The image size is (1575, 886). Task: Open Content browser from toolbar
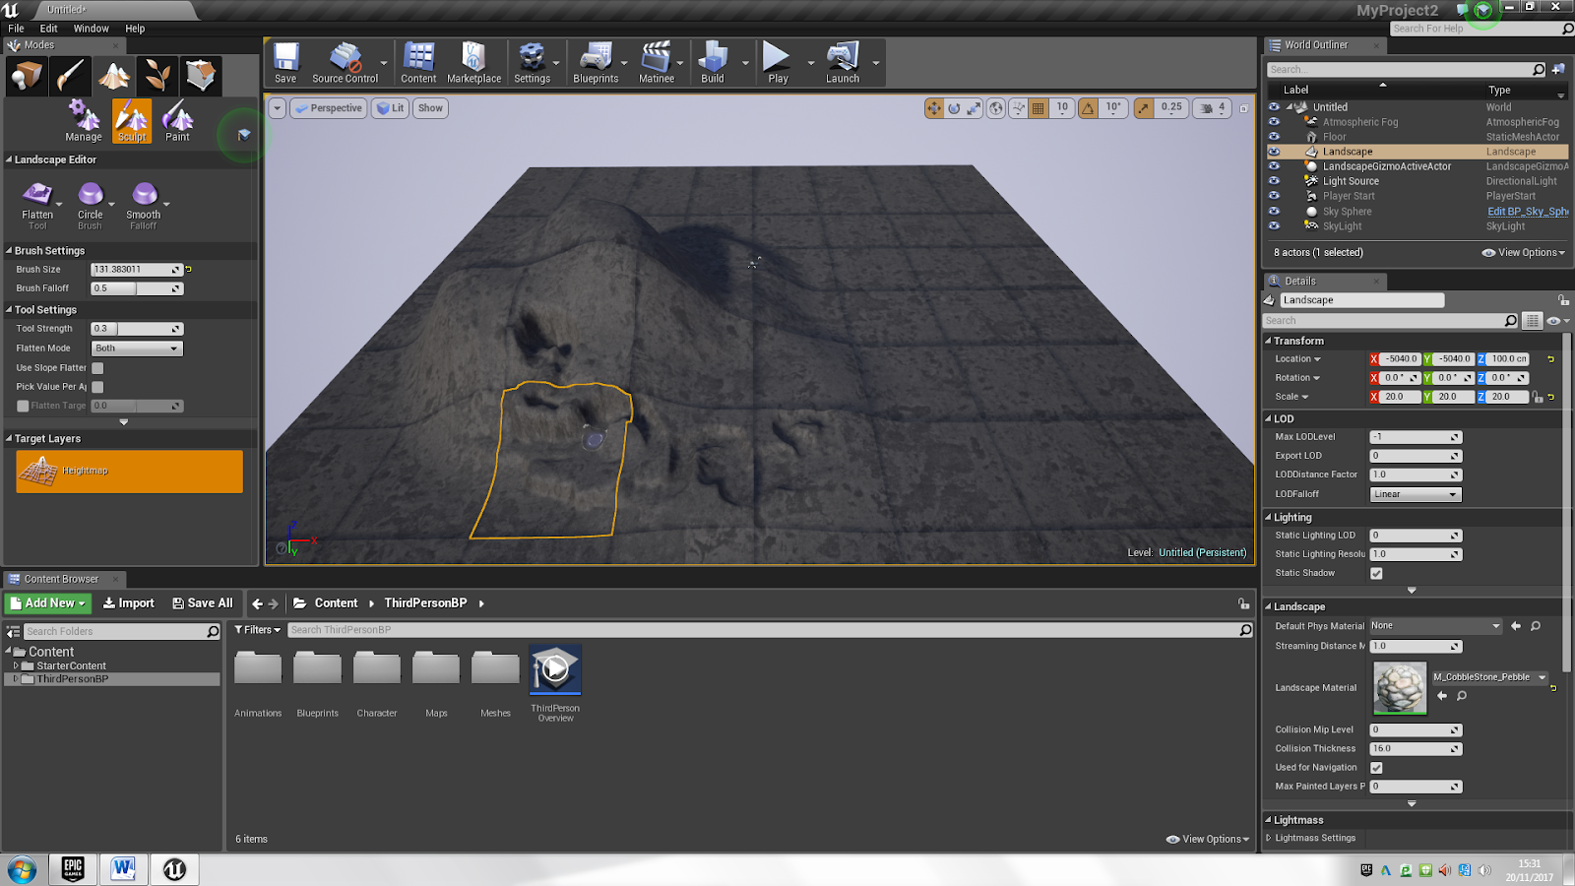click(418, 63)
